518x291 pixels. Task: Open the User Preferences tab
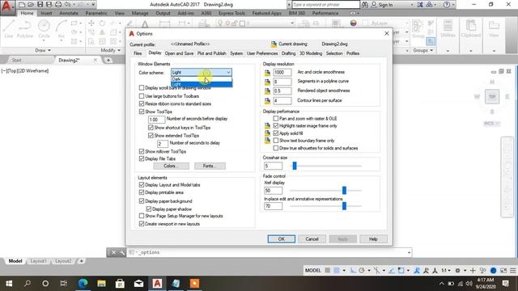[x=262, y=53]
